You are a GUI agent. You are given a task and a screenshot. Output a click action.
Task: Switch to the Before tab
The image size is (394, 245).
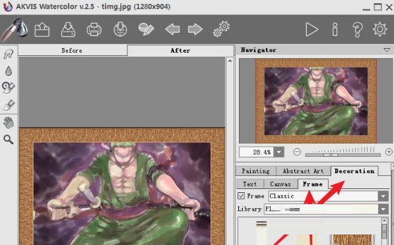(x=73, y=51)
